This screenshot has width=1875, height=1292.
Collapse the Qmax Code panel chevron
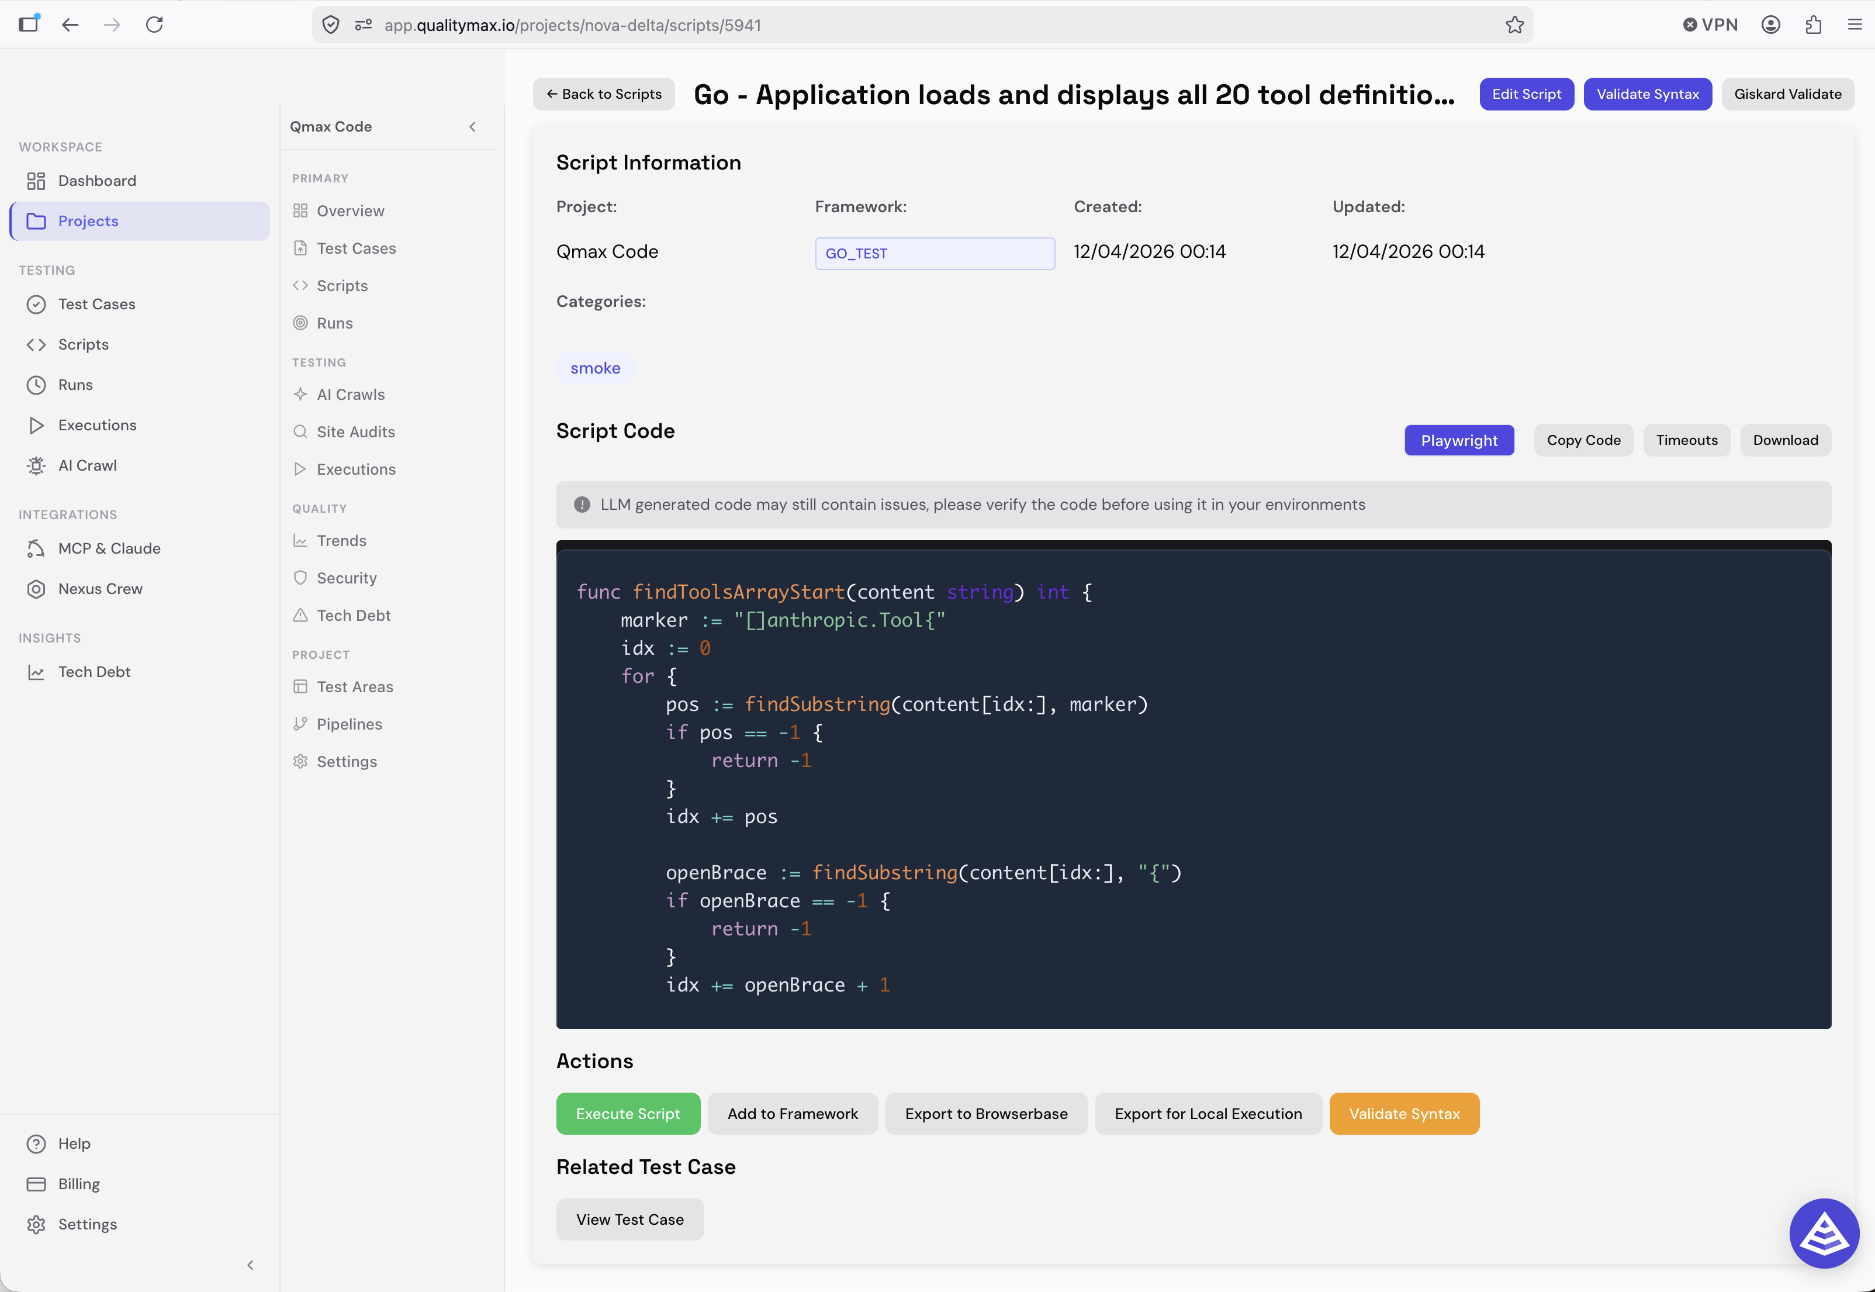(x=473, y=126)
